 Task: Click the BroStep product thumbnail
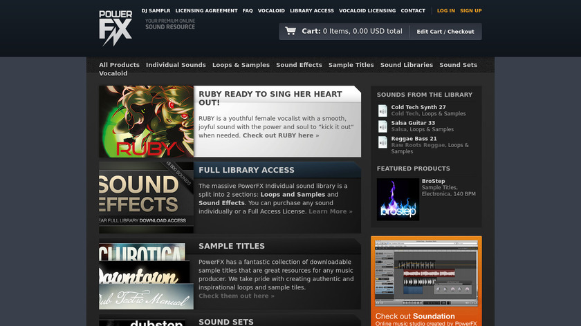(x=398, y=200)
